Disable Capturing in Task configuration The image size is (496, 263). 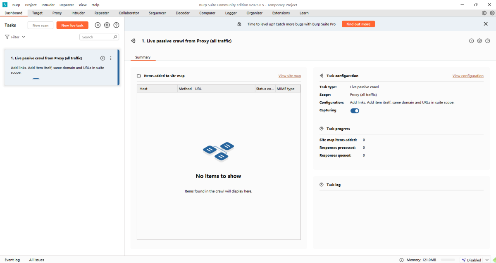coord(355,110)
